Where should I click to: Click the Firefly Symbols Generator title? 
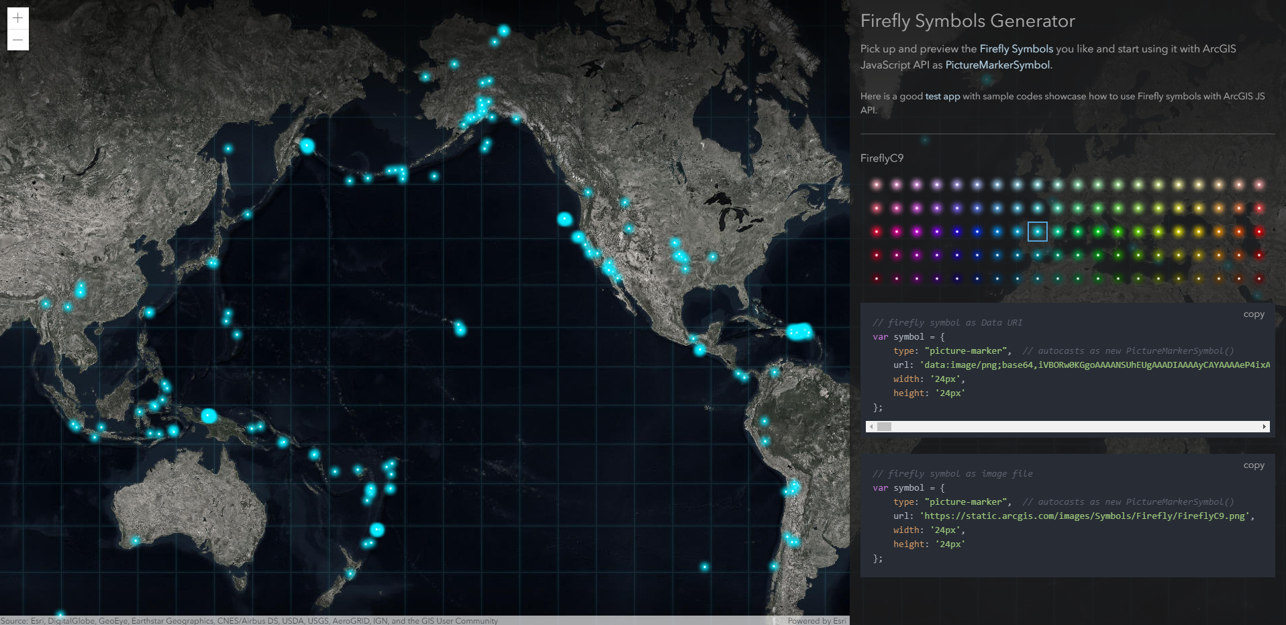pos(968,21)
